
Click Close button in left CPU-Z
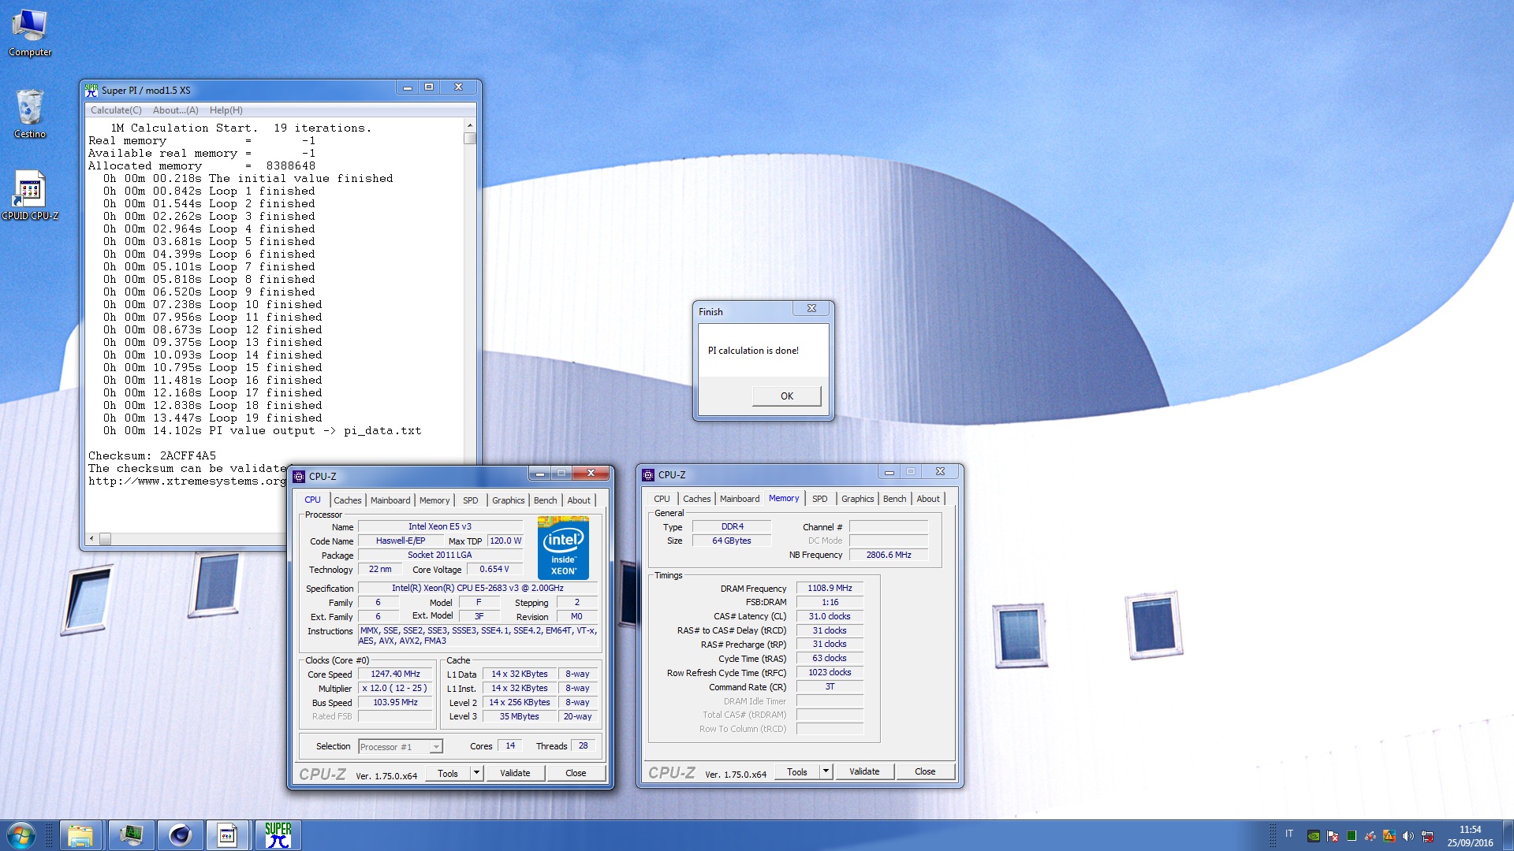tap(576, 773)
